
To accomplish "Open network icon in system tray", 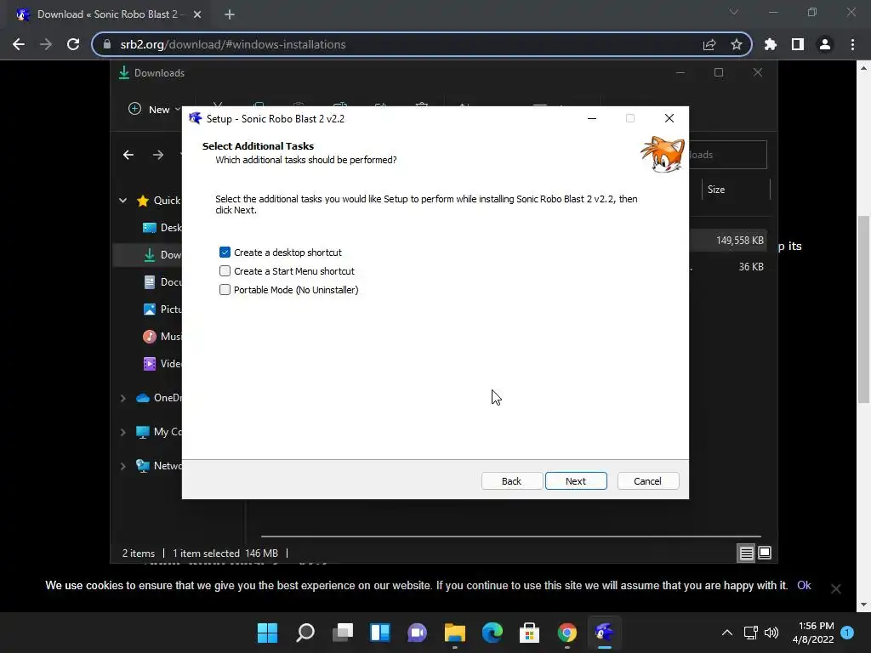I will click(x=750, y=633).
